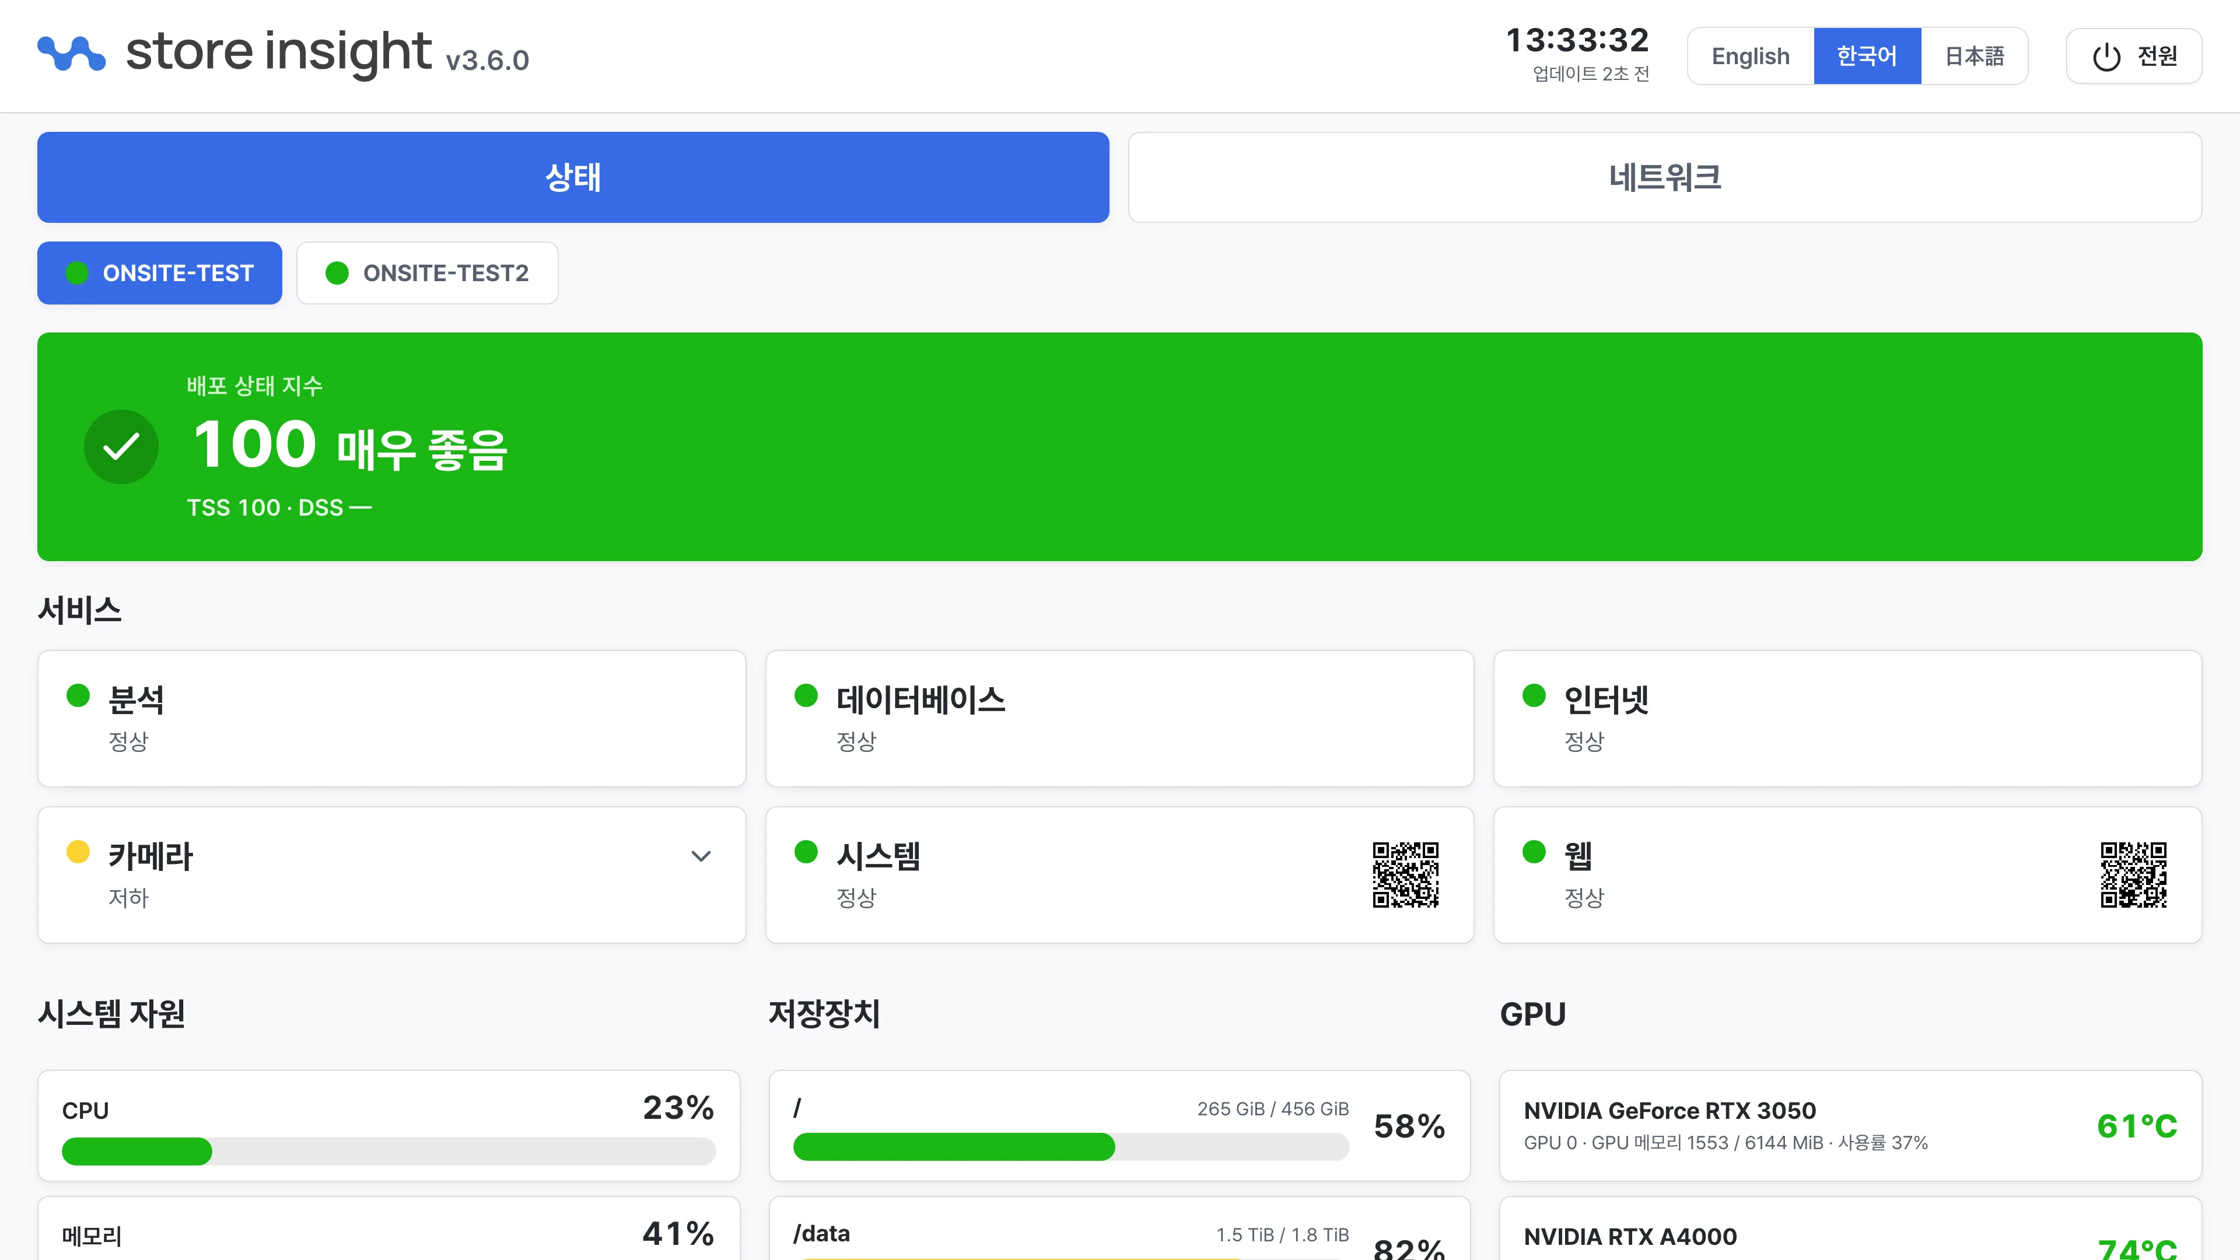
Task: Click the green dot on 분석
Action: pos(78,695)
